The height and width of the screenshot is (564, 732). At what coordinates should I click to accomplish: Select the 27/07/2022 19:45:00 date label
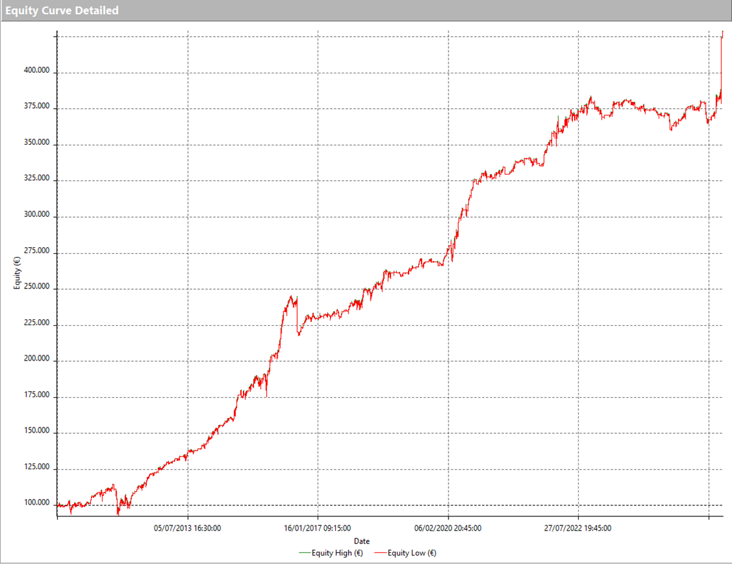(x=578, y=529)
